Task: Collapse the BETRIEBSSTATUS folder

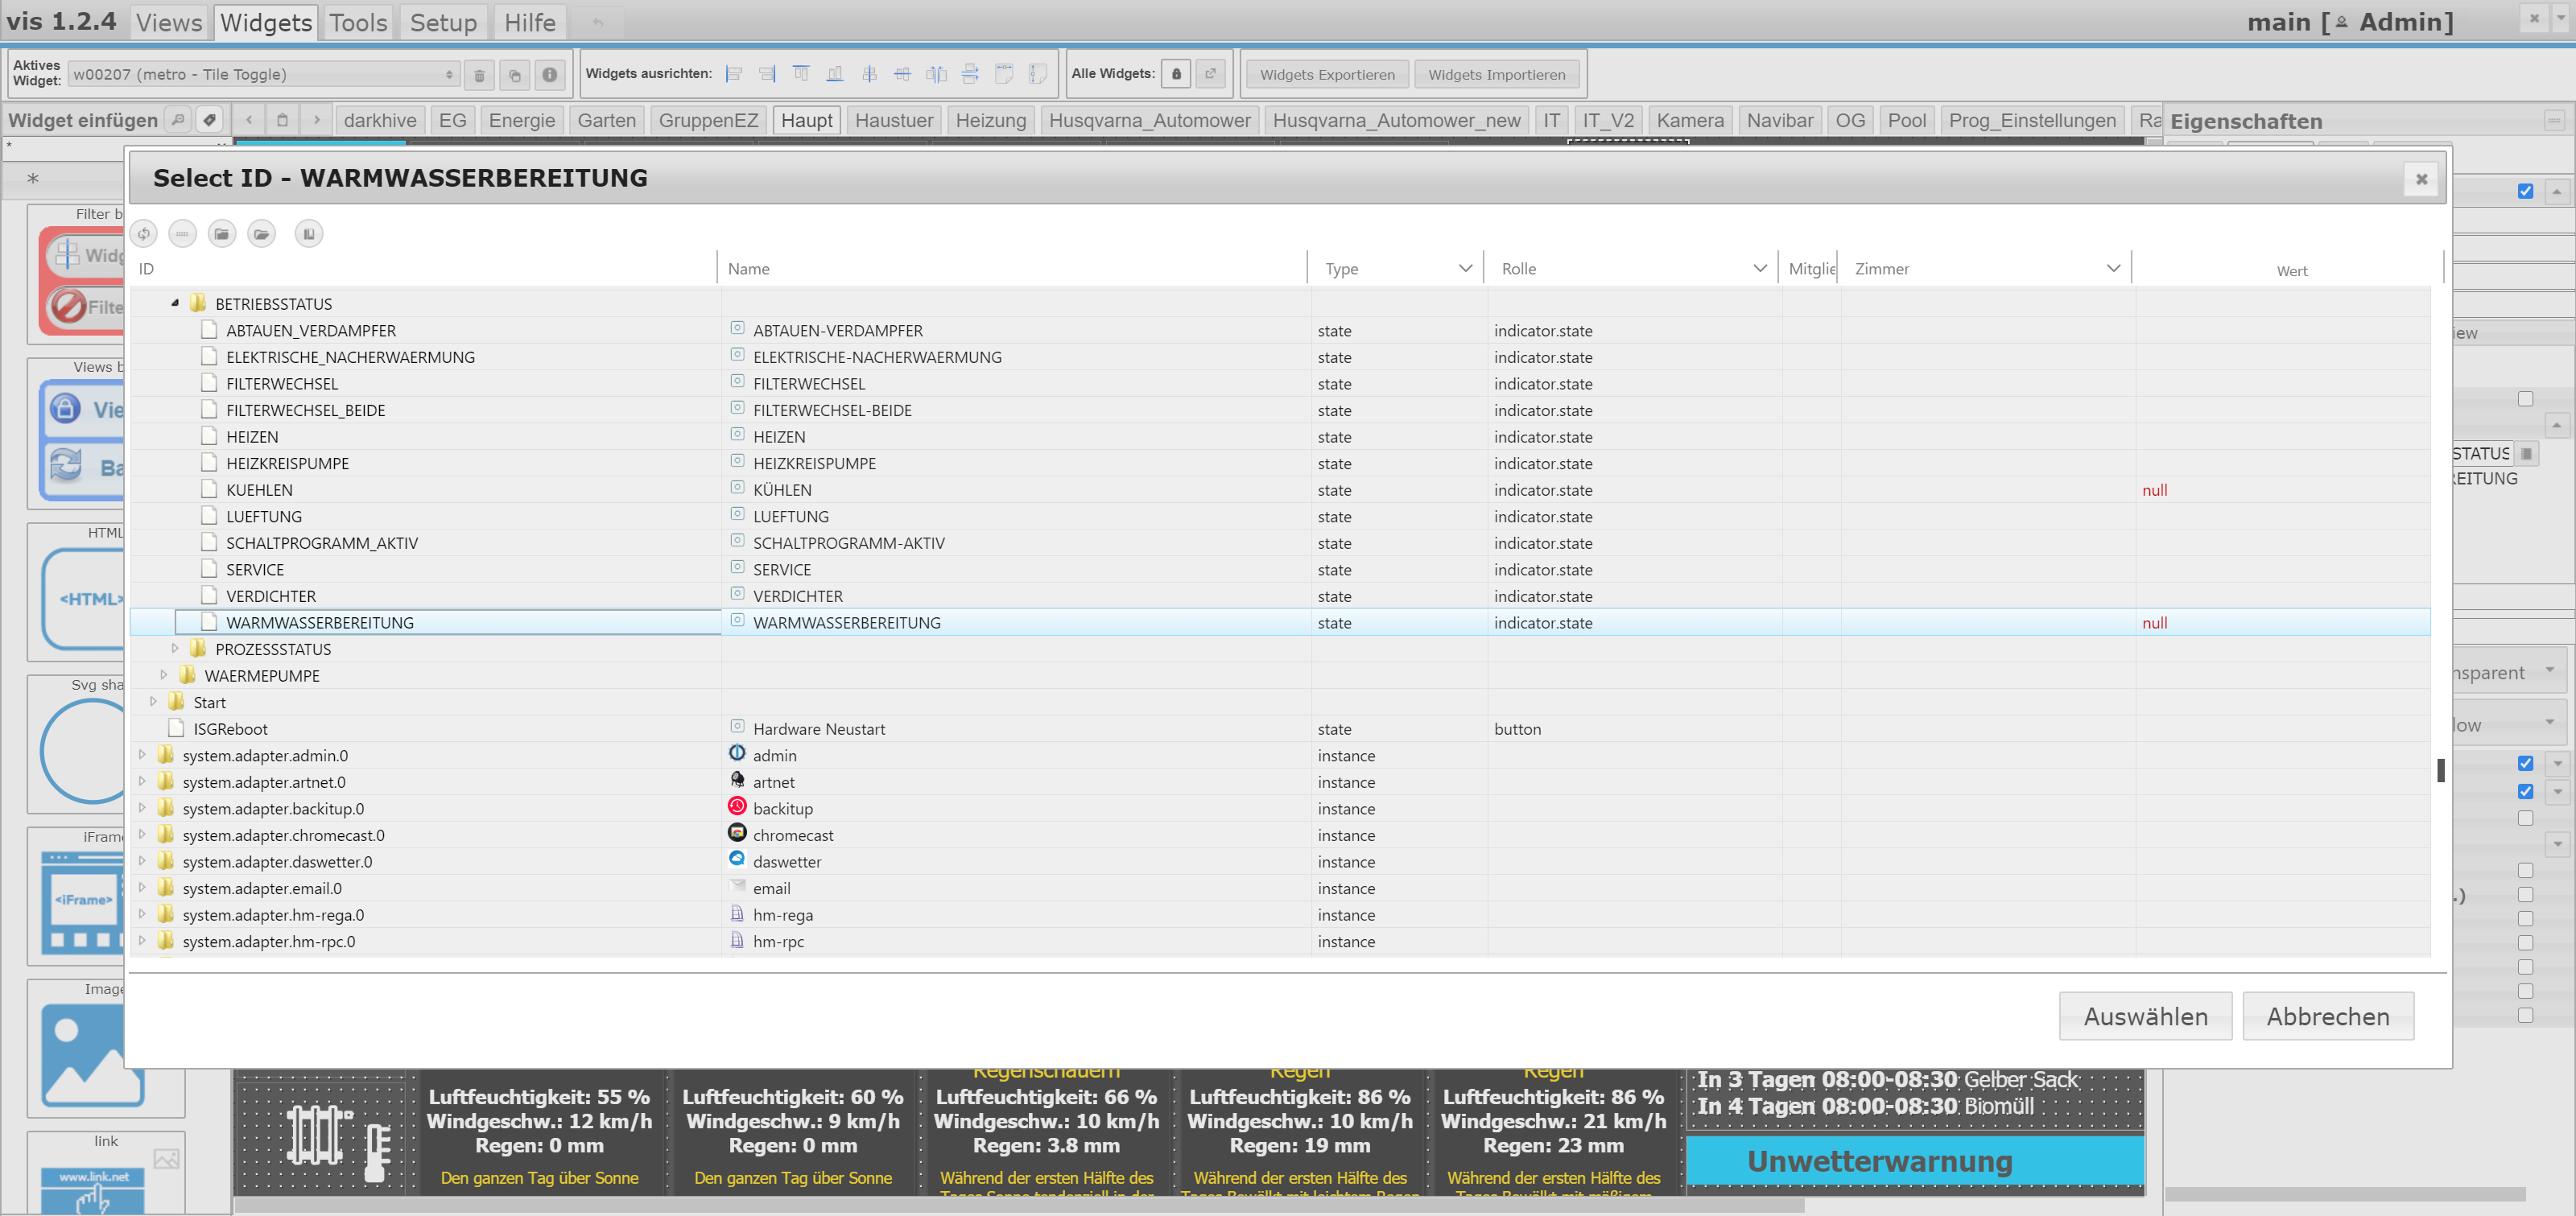Action: pos(175,303)
